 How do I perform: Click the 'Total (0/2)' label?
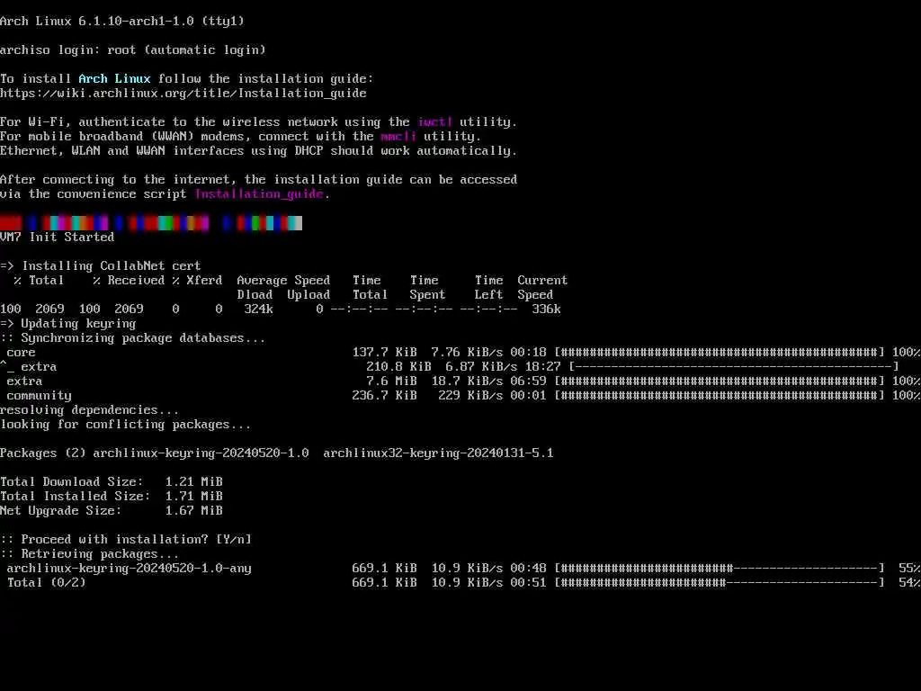coord(47,583)
